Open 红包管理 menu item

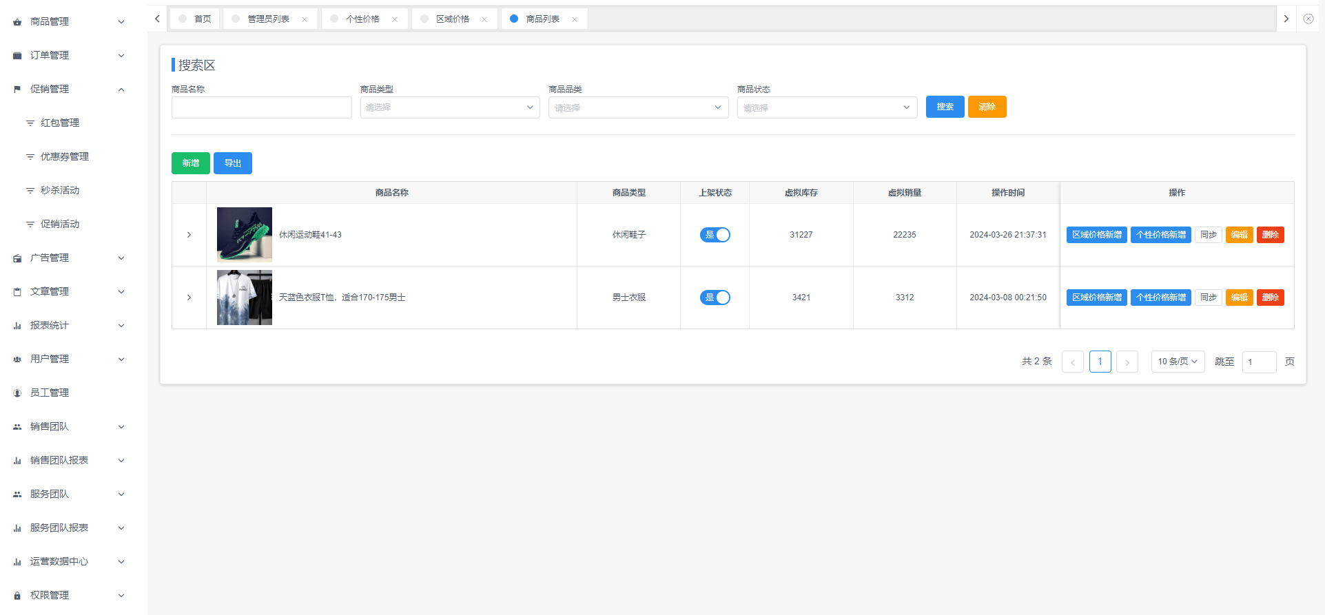(x=60, y=123)
